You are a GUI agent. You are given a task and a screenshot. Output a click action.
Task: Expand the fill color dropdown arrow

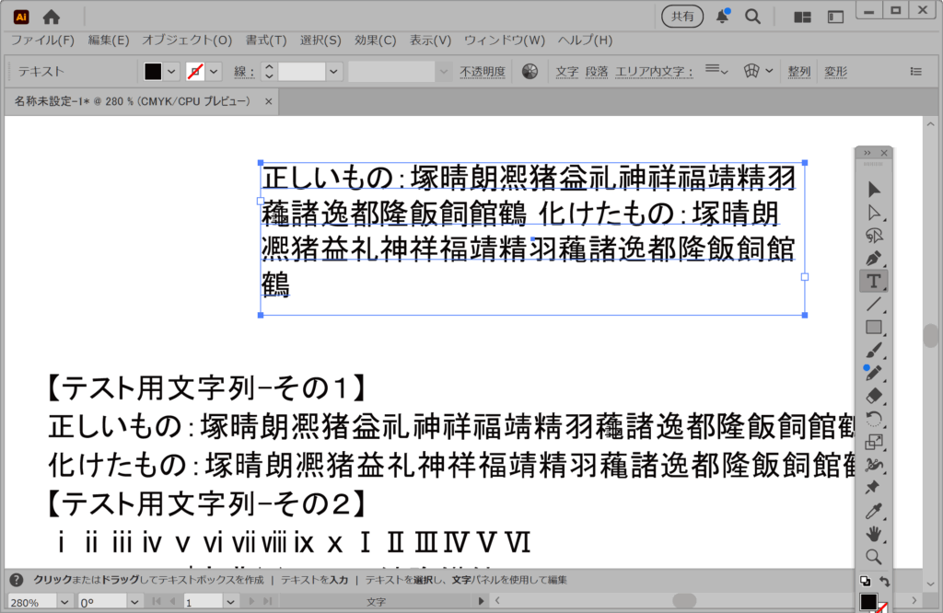[x=172, y=71]
